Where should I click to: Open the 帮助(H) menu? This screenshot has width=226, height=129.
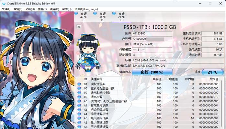67,9
